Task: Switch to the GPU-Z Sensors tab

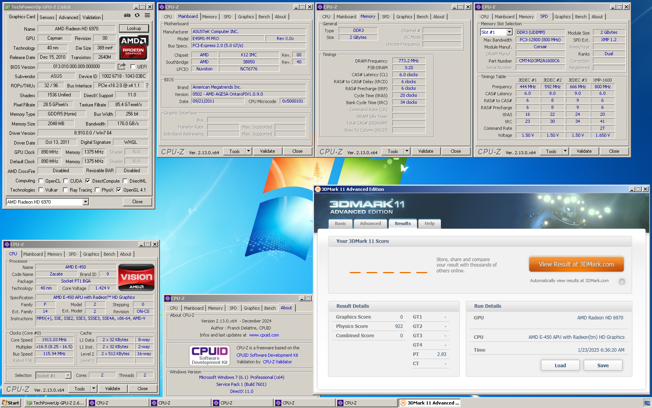Action: 47,17
